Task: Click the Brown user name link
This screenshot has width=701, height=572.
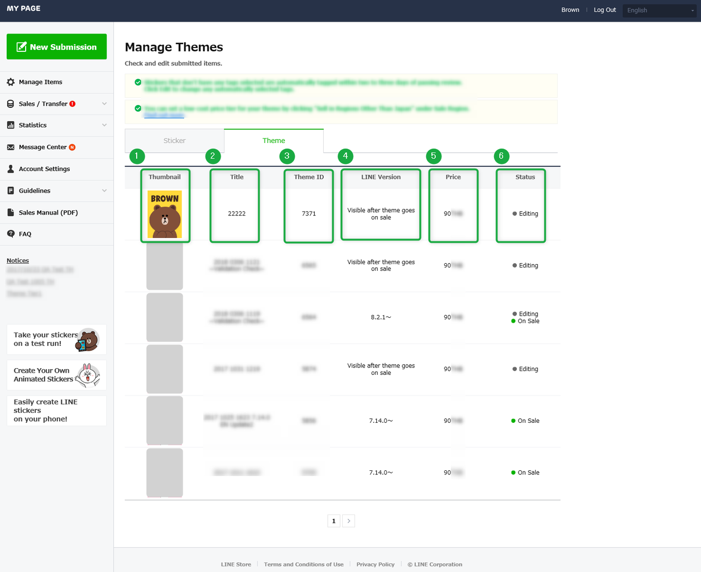Action: click(570, 10)
